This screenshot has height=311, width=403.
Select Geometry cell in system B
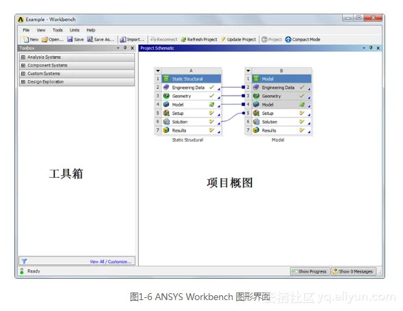tap(281, 96)
